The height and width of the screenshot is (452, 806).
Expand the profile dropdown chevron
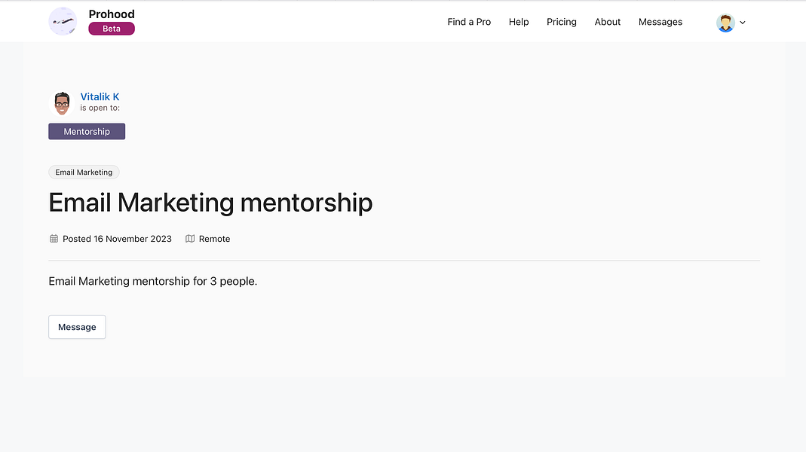coord(742,23)
